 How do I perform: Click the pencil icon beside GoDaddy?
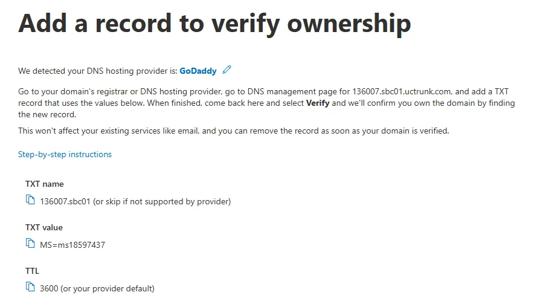227,70
